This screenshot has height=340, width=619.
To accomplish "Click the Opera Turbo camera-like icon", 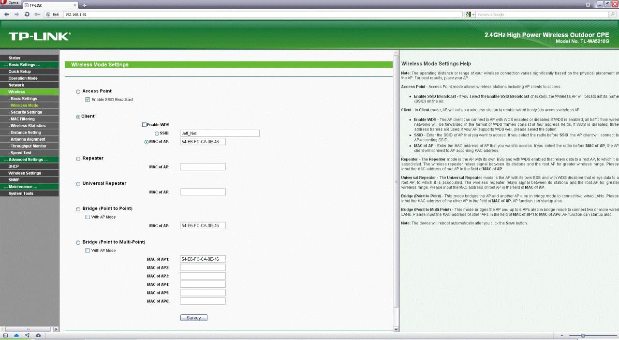I will coord(38,335).
